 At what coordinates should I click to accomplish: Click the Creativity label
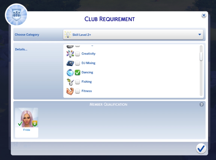click(88, 54)
